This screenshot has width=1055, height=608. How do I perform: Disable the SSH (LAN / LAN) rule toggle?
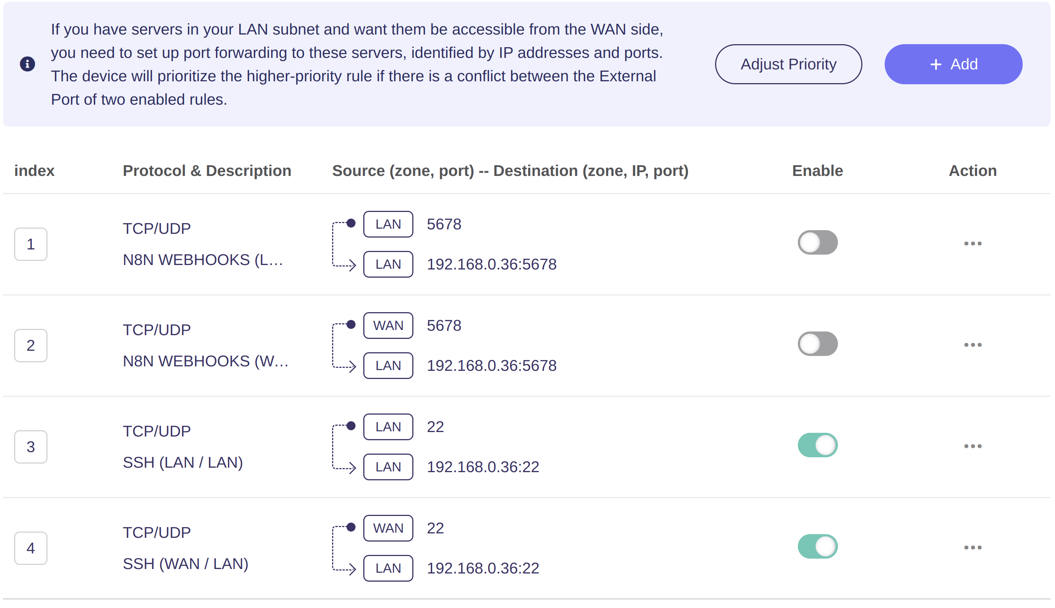coord(817,445)
